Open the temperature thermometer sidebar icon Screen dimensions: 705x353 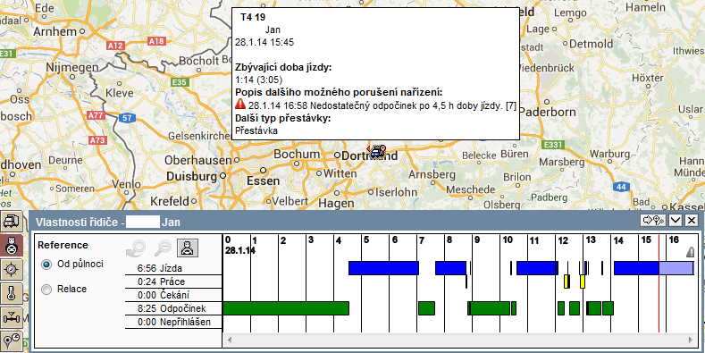[x=11, y=294]
